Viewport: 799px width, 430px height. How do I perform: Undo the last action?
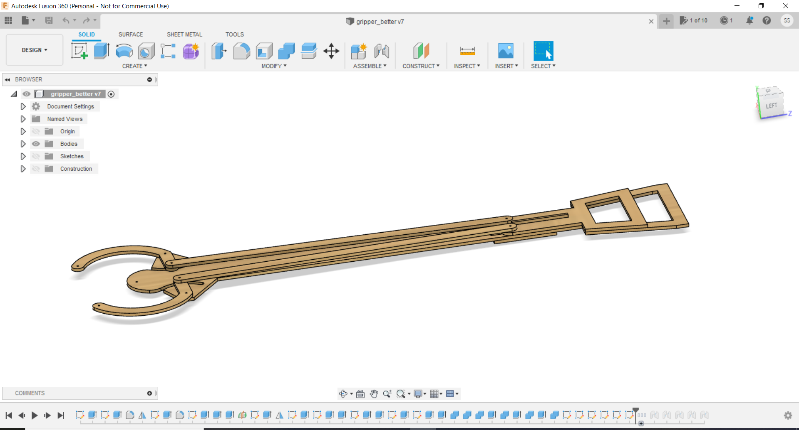[66, 20]
